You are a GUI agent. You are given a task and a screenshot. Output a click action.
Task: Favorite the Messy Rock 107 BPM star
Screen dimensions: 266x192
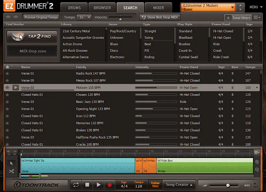[x=7, y=81]
